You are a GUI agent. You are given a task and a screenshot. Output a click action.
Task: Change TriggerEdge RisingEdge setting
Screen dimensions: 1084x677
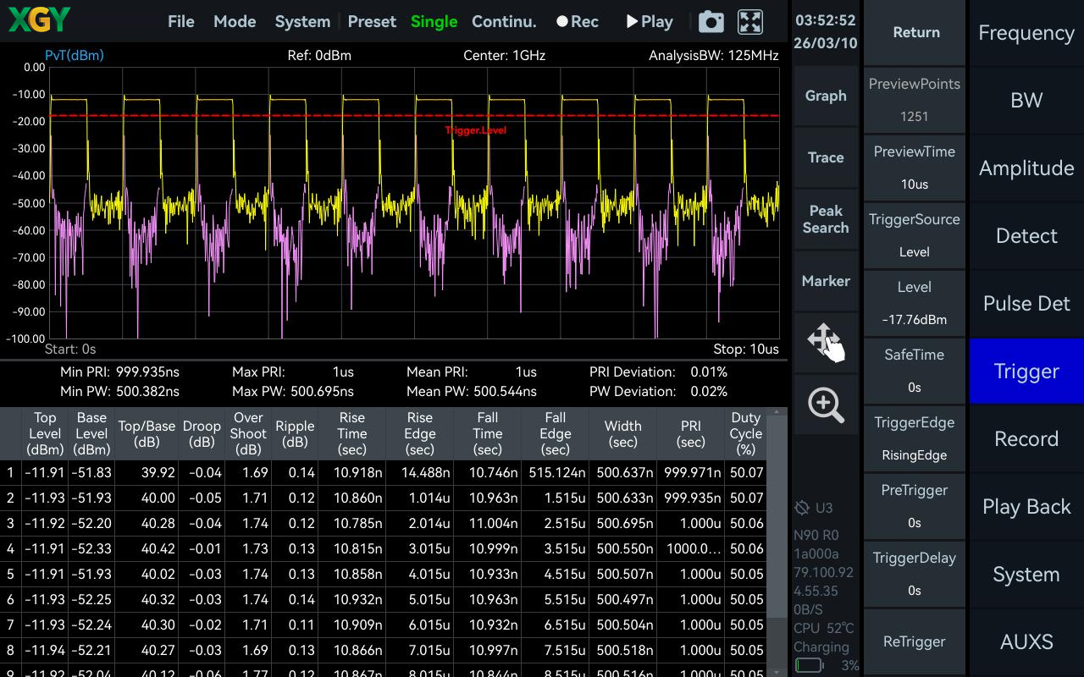point(915,438)
